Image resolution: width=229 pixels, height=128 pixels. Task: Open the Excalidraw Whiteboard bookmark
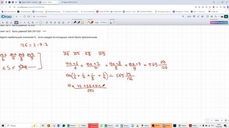pos(145,12)
